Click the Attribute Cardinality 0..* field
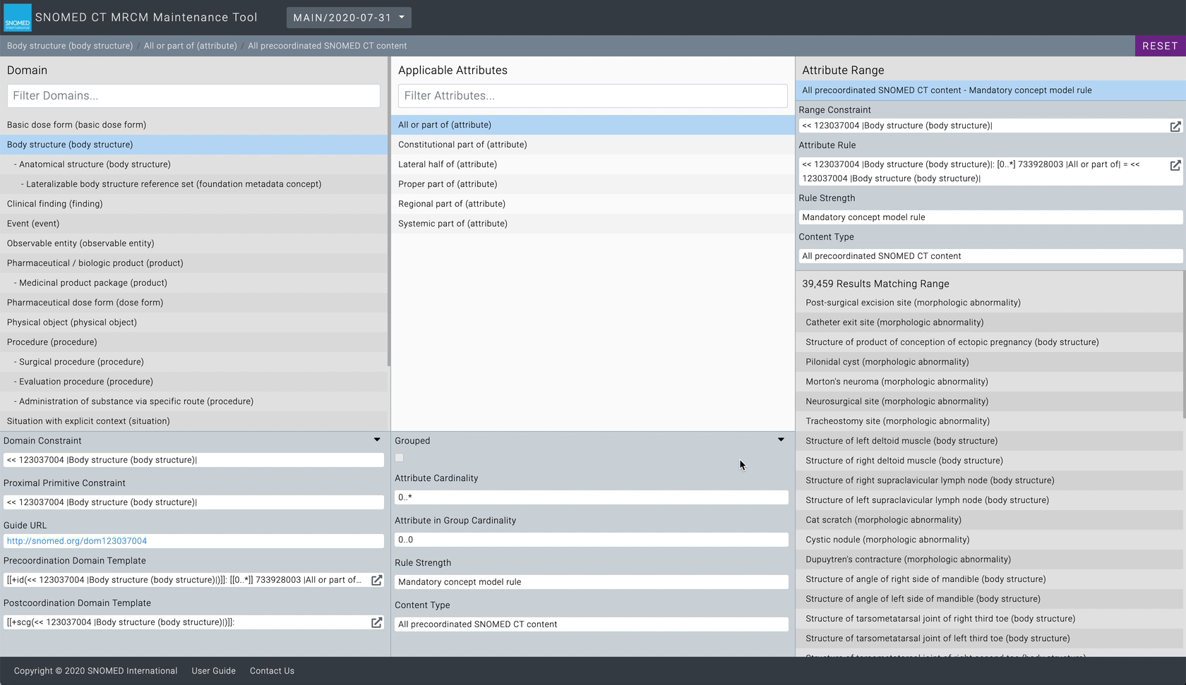 (x=592, y=497)
